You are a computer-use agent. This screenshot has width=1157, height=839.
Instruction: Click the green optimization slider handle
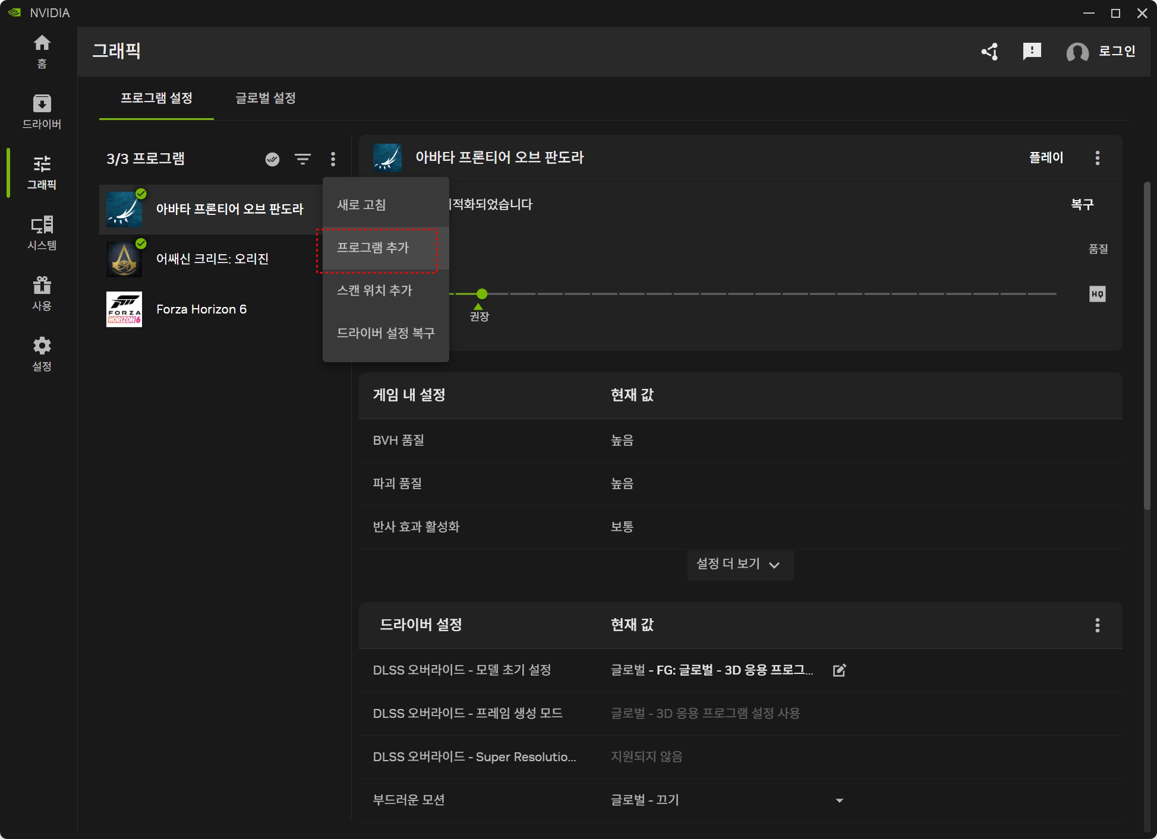tap(482, 294)
